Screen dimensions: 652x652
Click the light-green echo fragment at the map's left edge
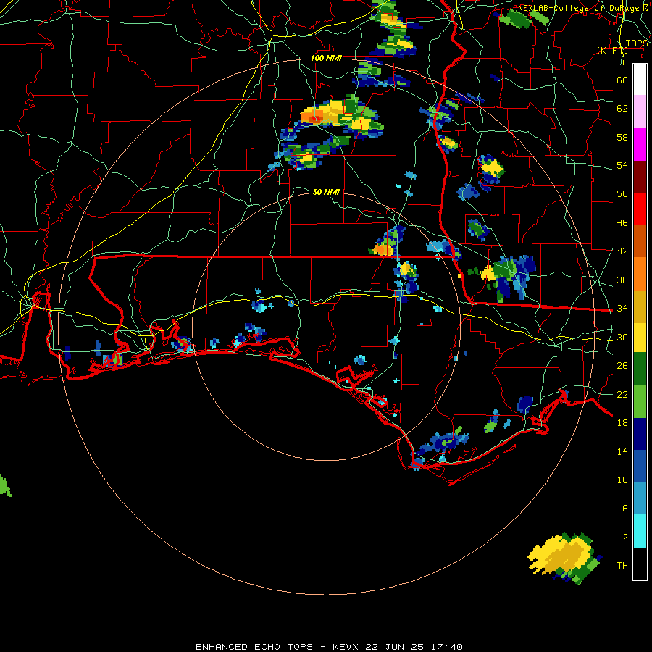(x=4, y=485)
